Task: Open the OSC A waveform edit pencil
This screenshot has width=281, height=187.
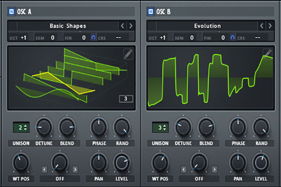Action: coord(128,54)
